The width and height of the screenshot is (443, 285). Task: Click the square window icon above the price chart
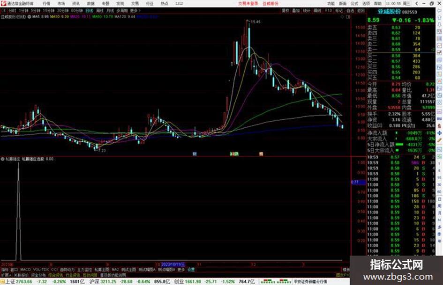[348, 17]
